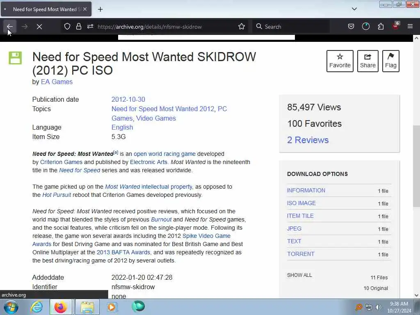Go back using the browser back arrow
The height and width of the screenshot is (315, 420).
click(10, 27)
